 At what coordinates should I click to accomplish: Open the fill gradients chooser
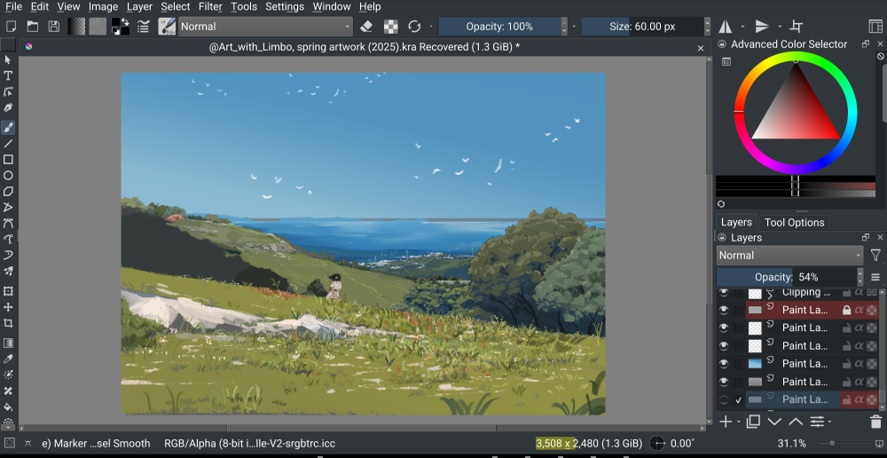[x=76, y=26]
